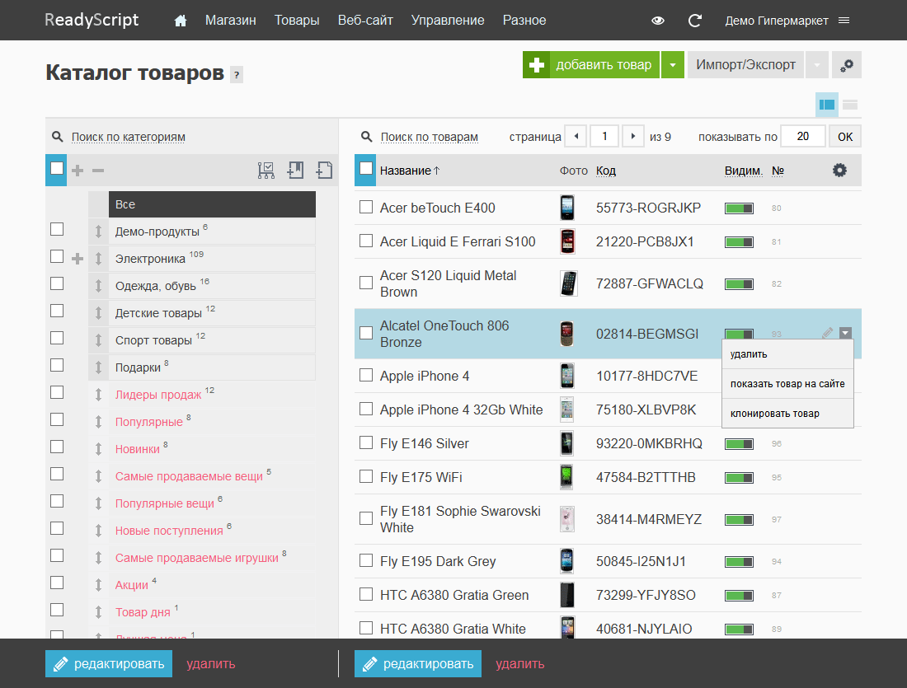The height and width of the screenshot is (688, 907).
Task: Open catalog settings gears icon
Action: (x=847, y=65)
